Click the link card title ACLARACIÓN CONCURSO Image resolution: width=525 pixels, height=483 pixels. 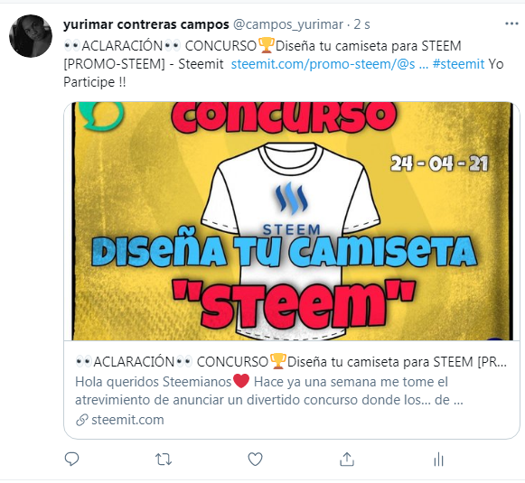[291, 362]
